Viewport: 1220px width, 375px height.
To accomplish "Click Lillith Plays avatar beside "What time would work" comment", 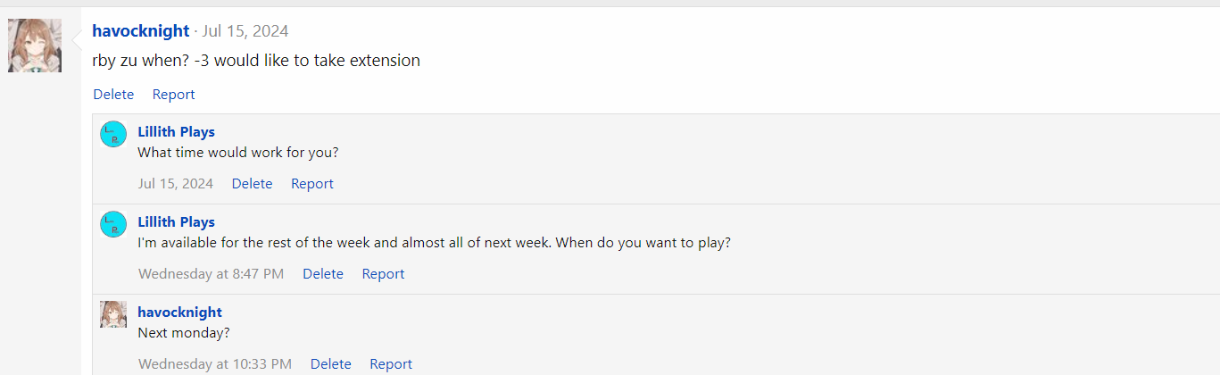I will click(113, 134).
